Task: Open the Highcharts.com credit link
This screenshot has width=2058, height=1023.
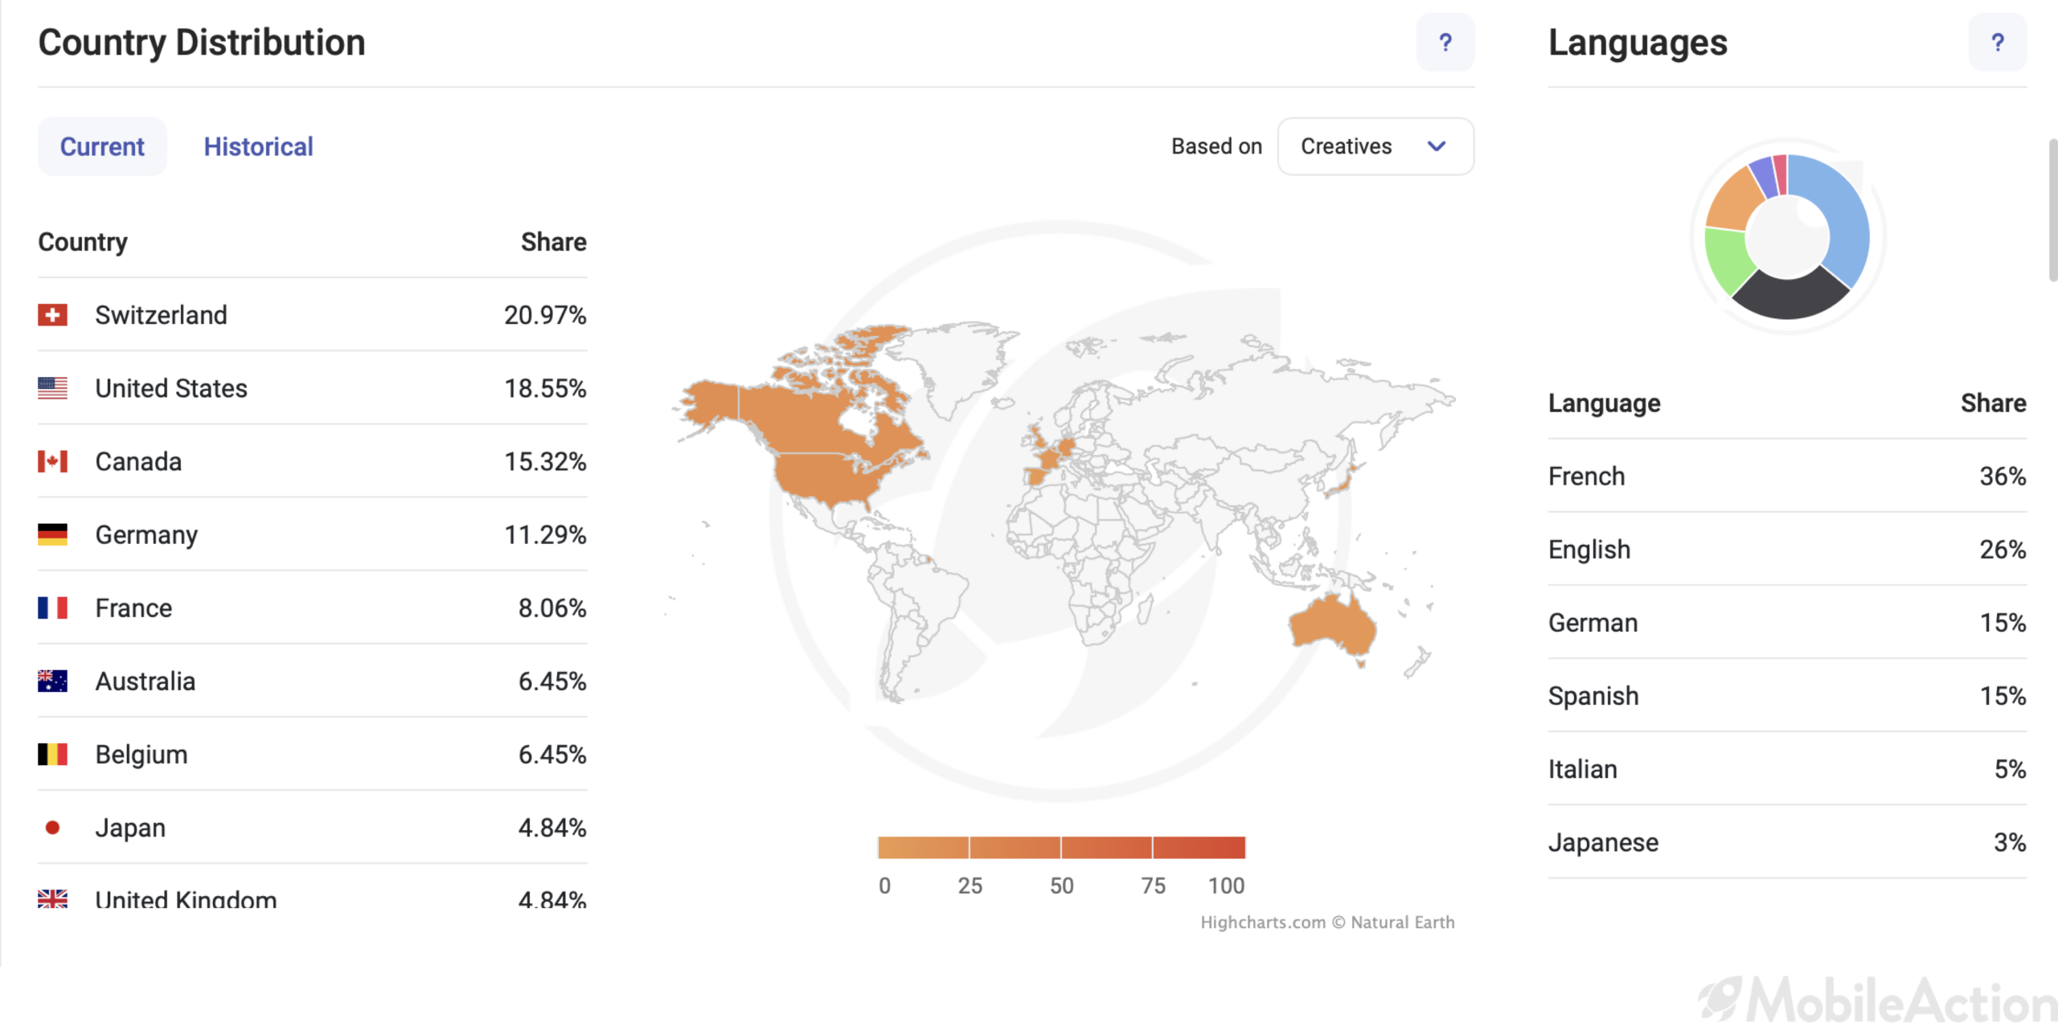Action: pos(1263,923)
